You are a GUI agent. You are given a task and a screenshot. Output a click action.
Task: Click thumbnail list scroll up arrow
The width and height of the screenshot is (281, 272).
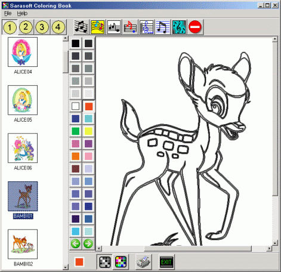(66, 38)
